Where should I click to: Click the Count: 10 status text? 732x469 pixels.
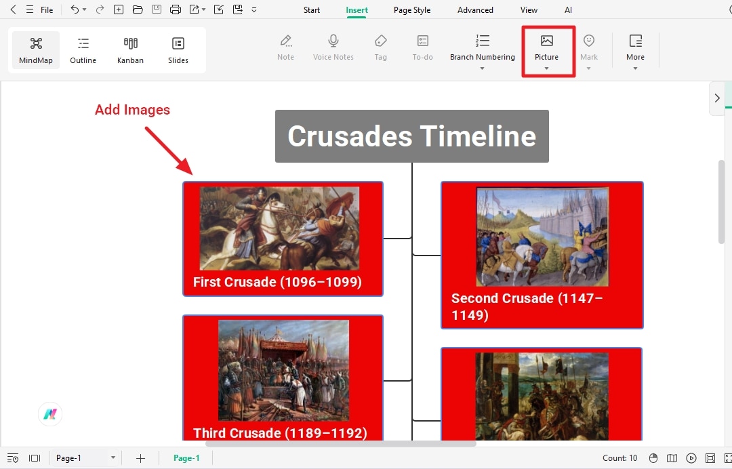click(x=619, y=457)
